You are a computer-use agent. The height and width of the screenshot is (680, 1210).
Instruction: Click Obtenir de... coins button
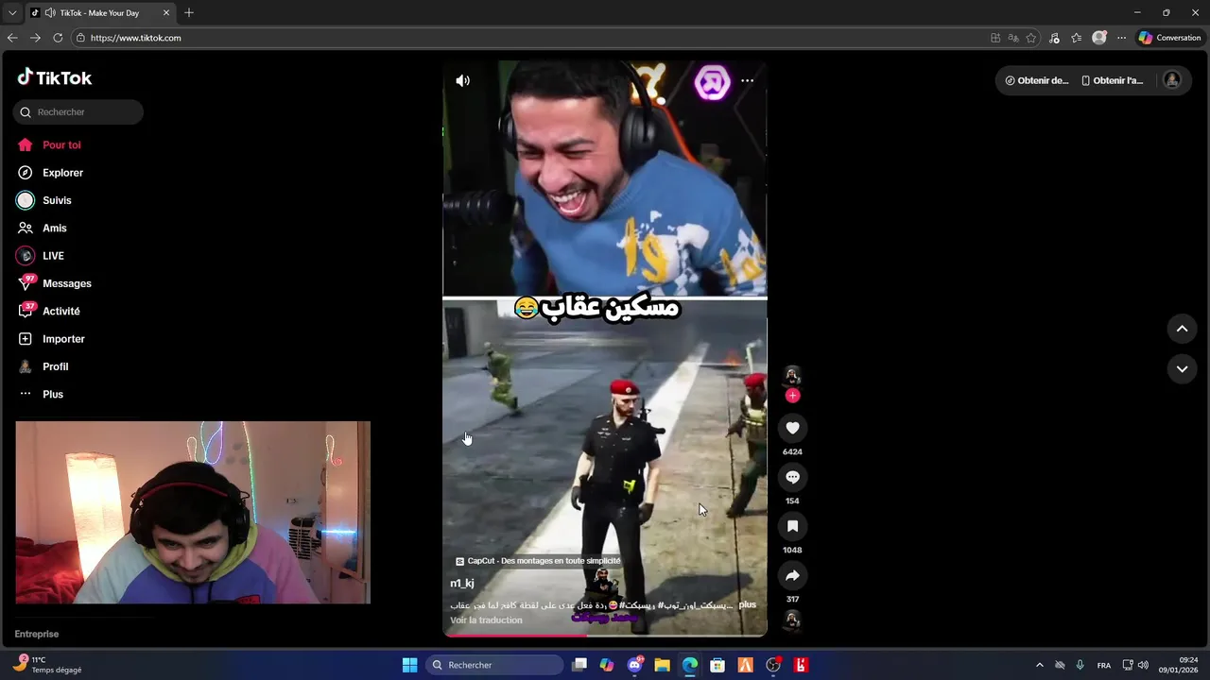(x=1037, y=80)
